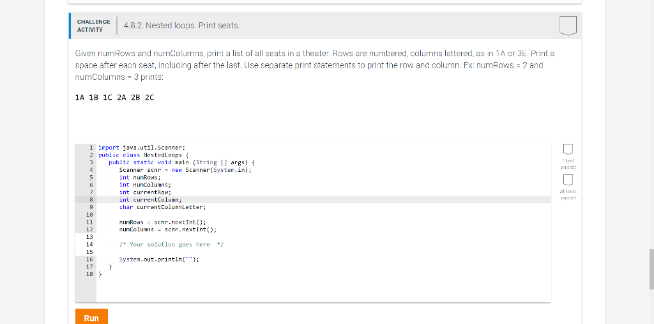Click the 'Your solution goes here' comment line
The width and height of the screenshot is (654, 324).
[x=171, y=244]
